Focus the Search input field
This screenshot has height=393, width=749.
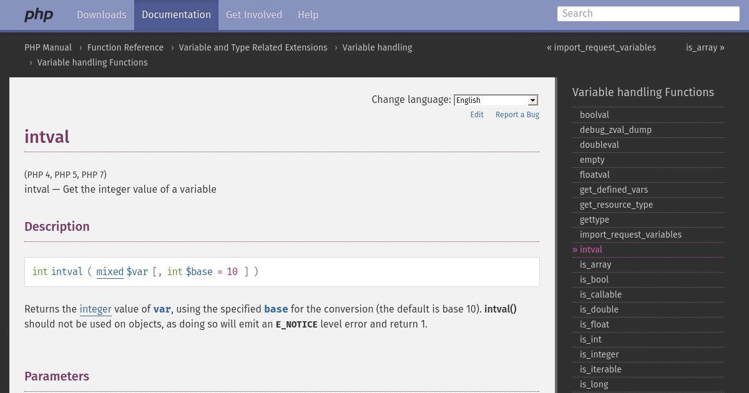(x=648, y=14)
